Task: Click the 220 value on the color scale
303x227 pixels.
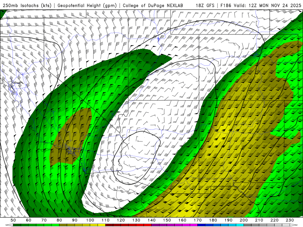Action: (274, 220)
